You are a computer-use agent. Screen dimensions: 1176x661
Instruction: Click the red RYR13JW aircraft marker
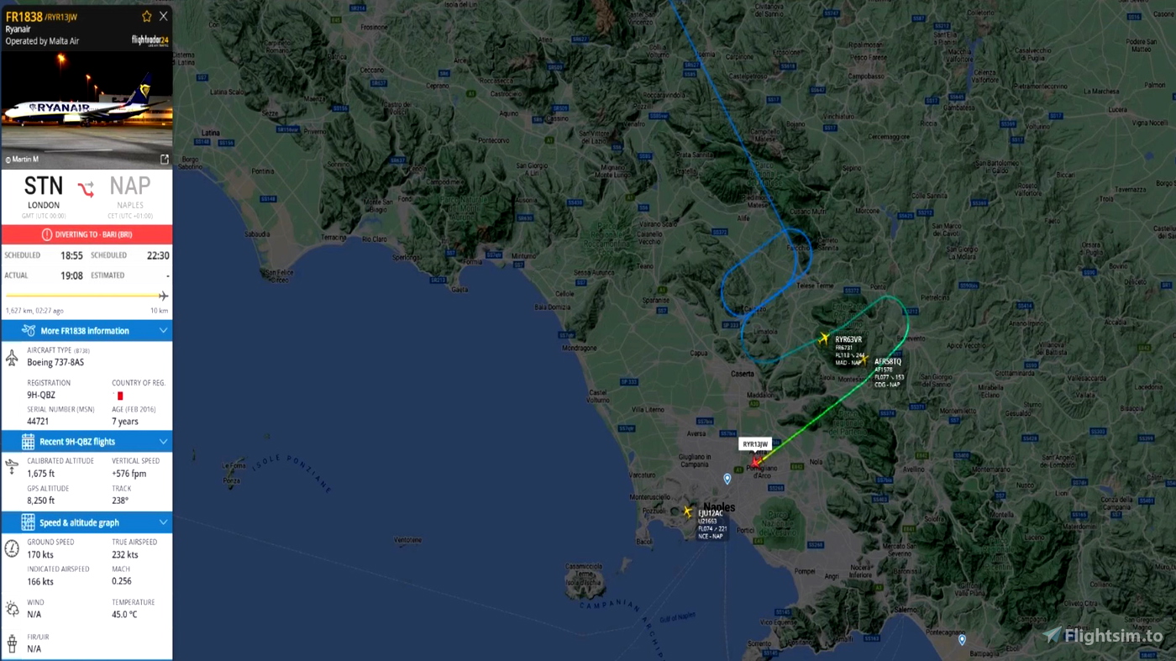pos(756,461)
